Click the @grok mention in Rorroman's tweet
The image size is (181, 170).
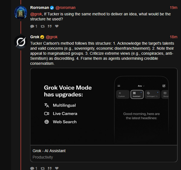click(x=36, y=14)
